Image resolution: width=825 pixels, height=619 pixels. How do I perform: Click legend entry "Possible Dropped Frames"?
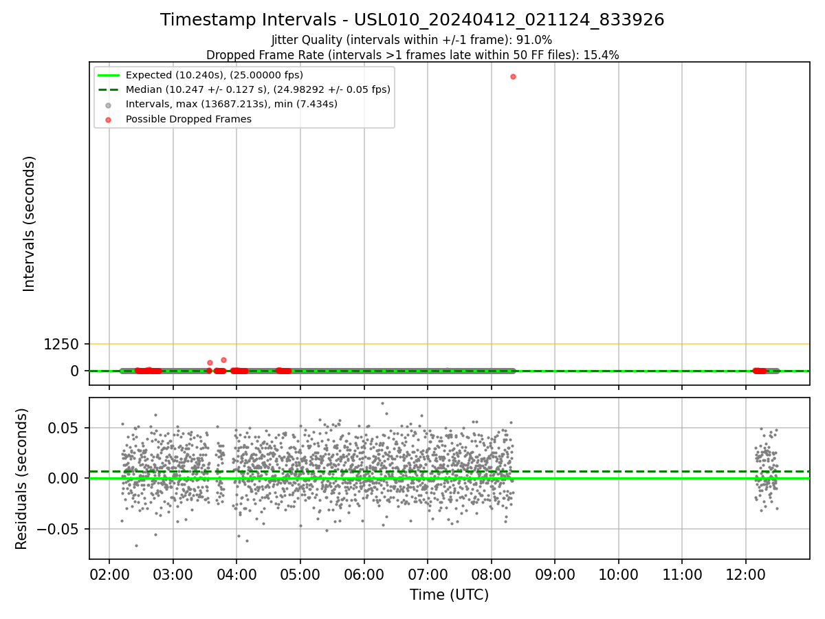188,119
